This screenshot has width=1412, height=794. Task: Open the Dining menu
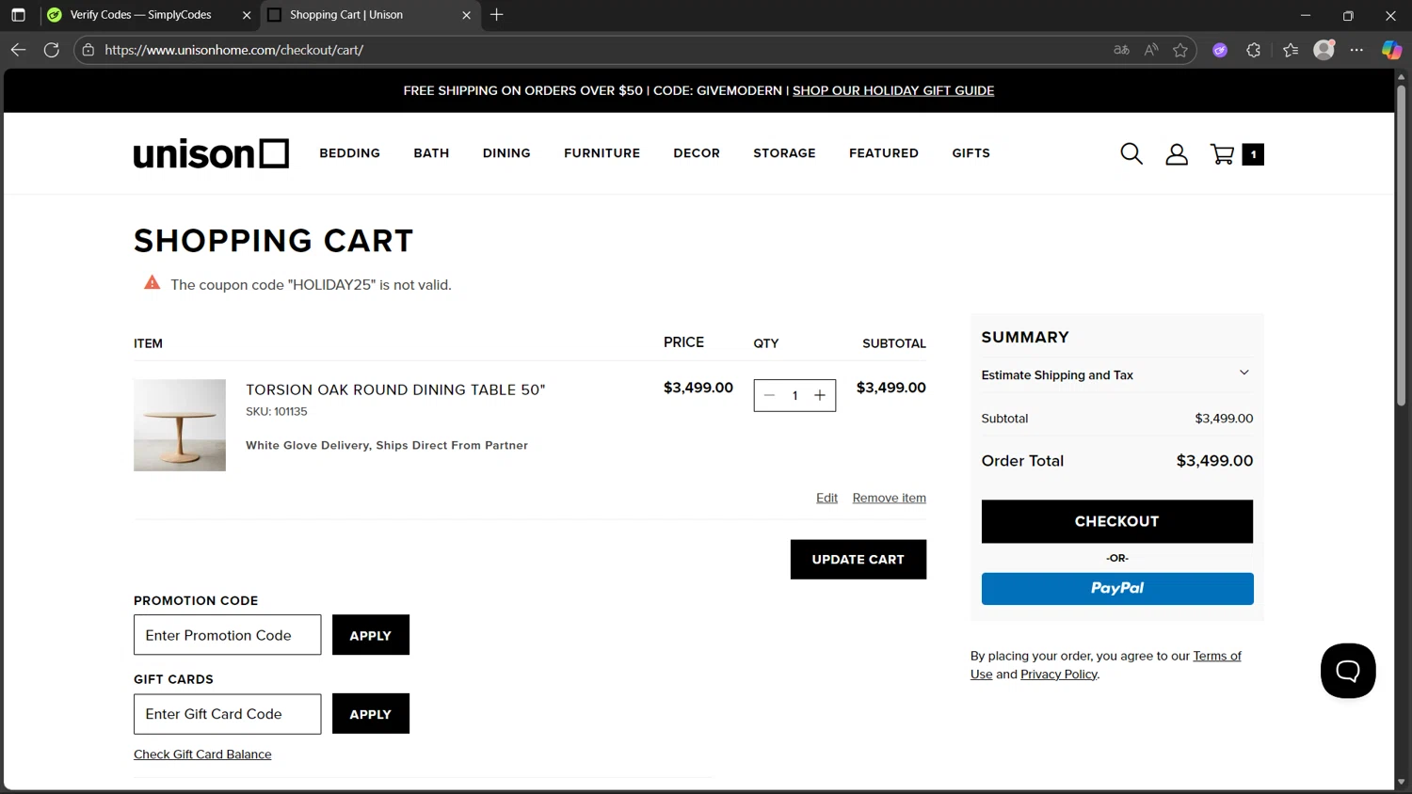506,153
